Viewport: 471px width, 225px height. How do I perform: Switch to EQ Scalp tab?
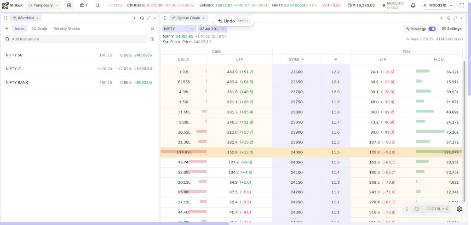(x=40, y=29)
